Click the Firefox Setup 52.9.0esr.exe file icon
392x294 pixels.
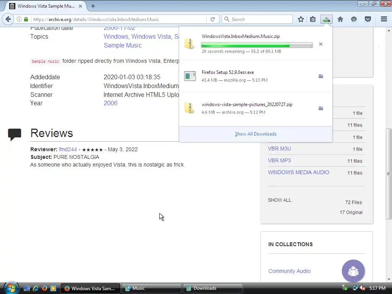point(190,76)
